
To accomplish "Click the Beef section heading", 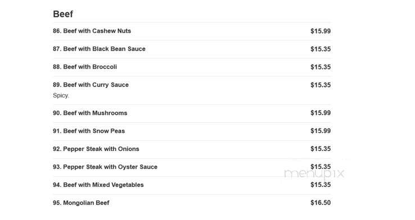I will pos(63,13).
